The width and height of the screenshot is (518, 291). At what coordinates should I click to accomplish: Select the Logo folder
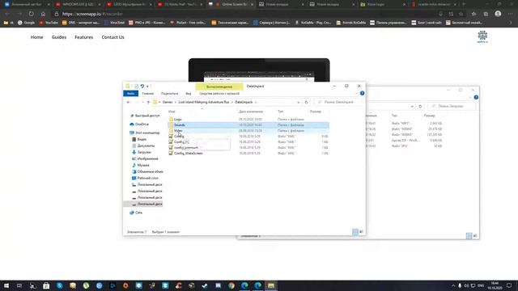[x=178, y=119]
